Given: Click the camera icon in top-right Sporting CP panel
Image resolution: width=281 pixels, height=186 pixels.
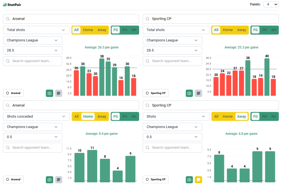Looking at the screenshot, I should (x=189, y=93).
